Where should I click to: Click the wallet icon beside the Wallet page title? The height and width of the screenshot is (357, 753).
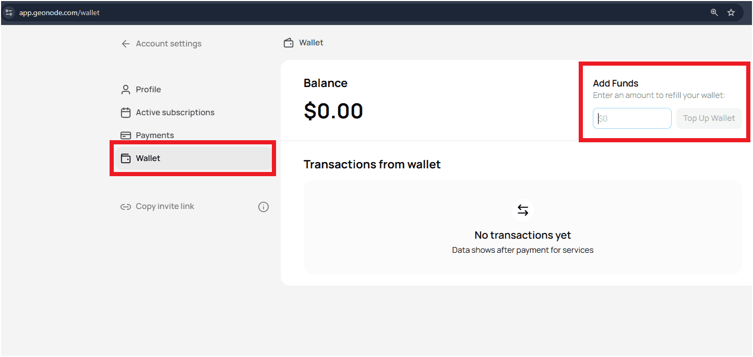click(x=288, y=42)
